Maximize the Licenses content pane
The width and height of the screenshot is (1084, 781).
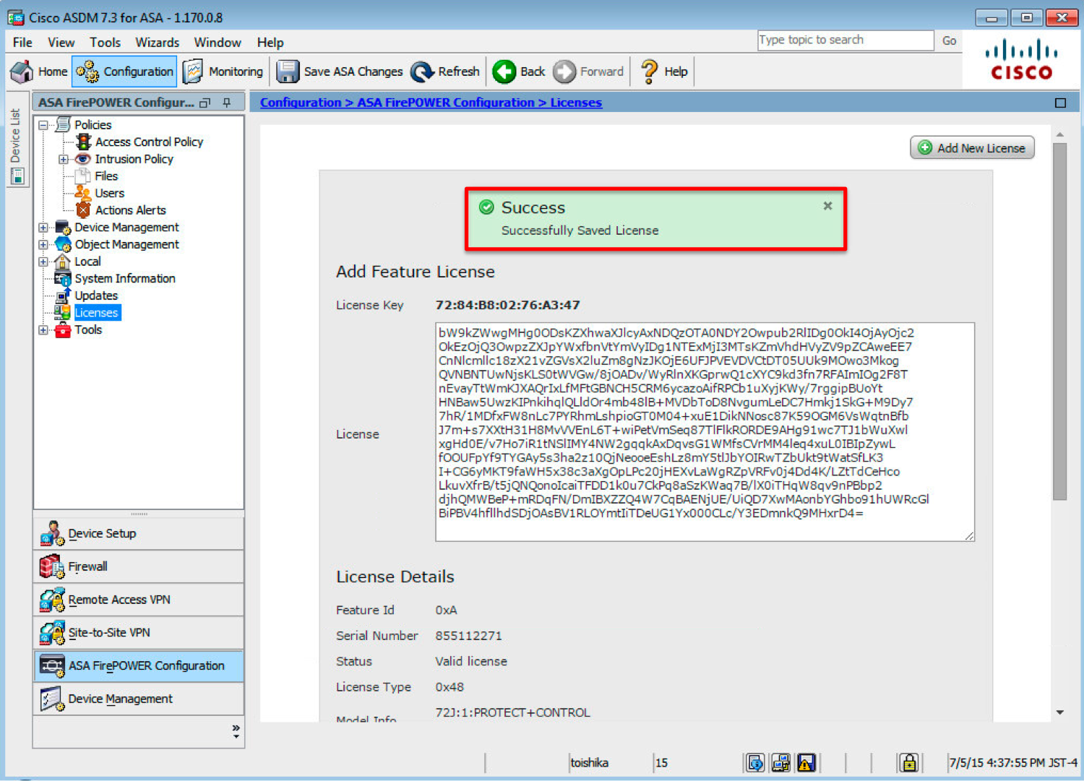[x=1060, y=103]
